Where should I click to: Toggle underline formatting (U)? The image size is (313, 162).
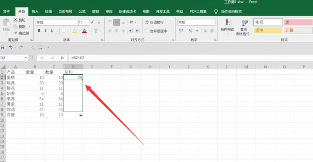pyautogui.click(x=52, y=31)
